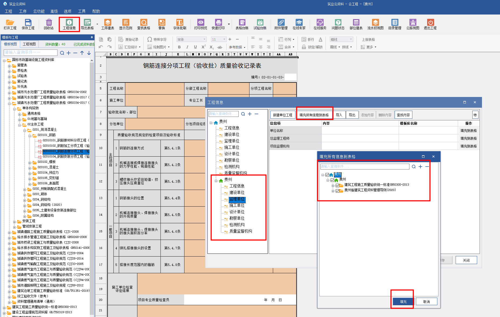This screenshot has height=317, width=500.
Task: Click the 显示范例 icon
Action: (x=126, y=24)
